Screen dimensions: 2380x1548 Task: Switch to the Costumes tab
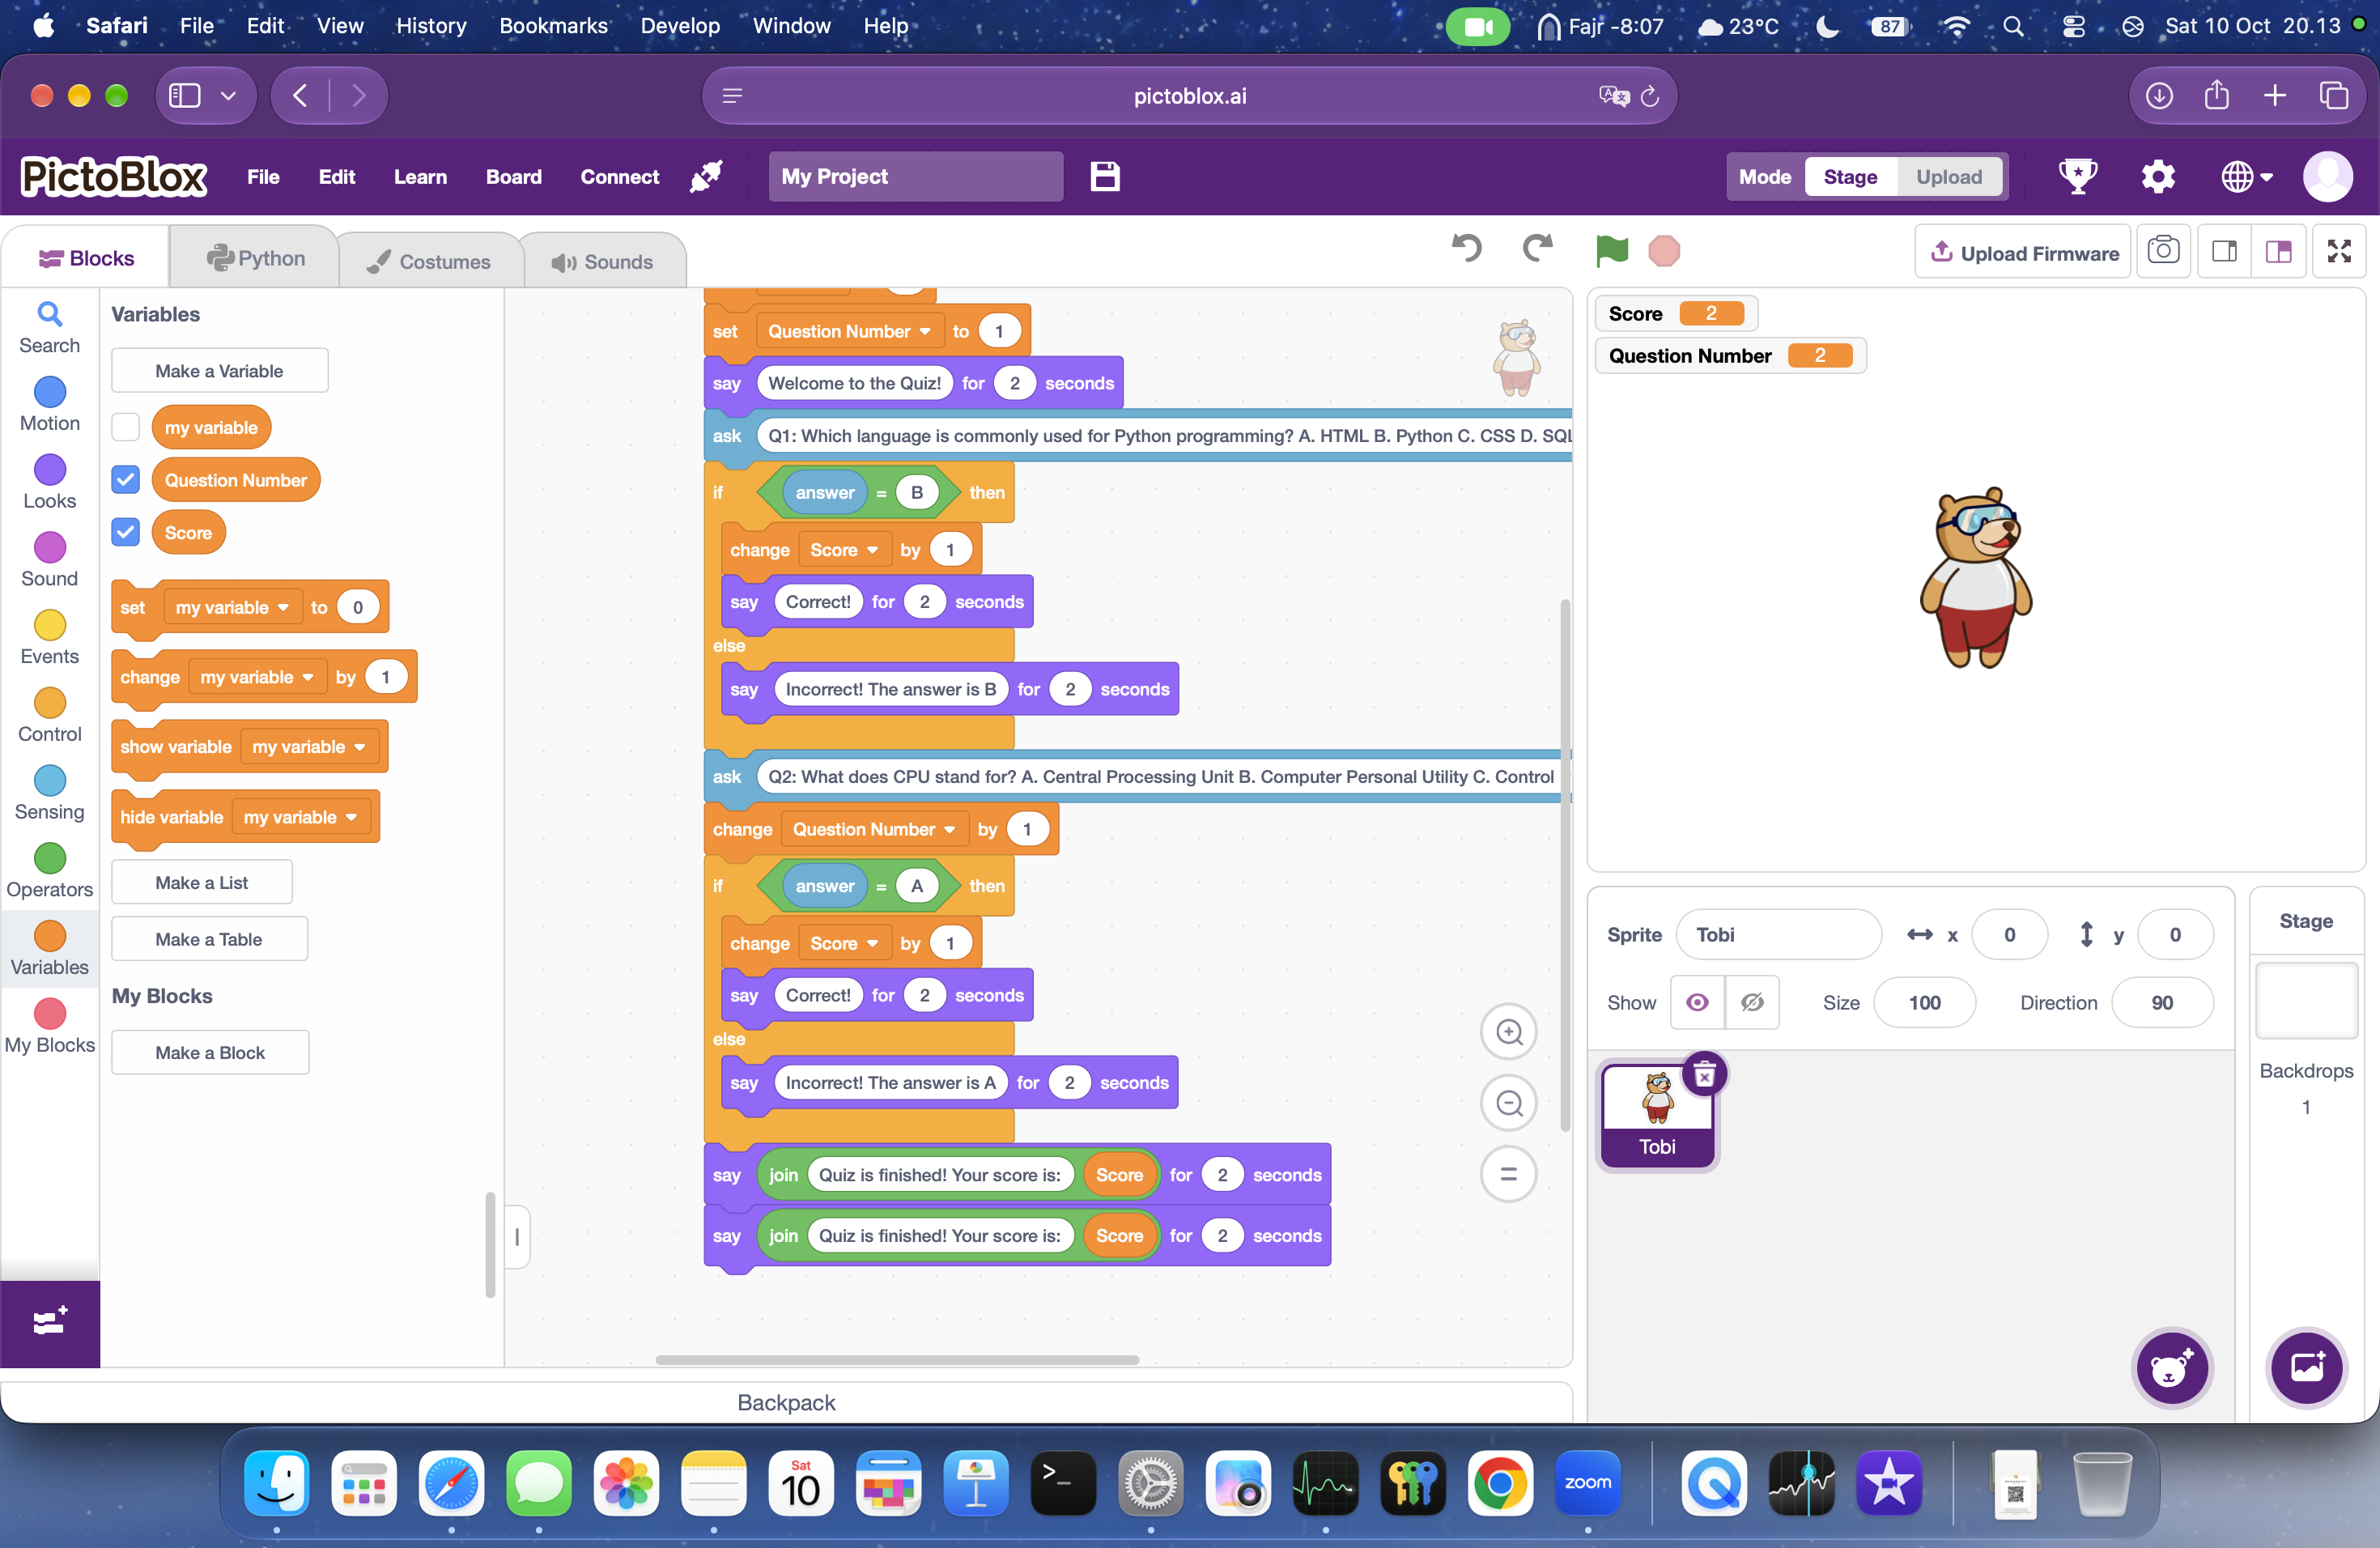[x=430, y=261]
